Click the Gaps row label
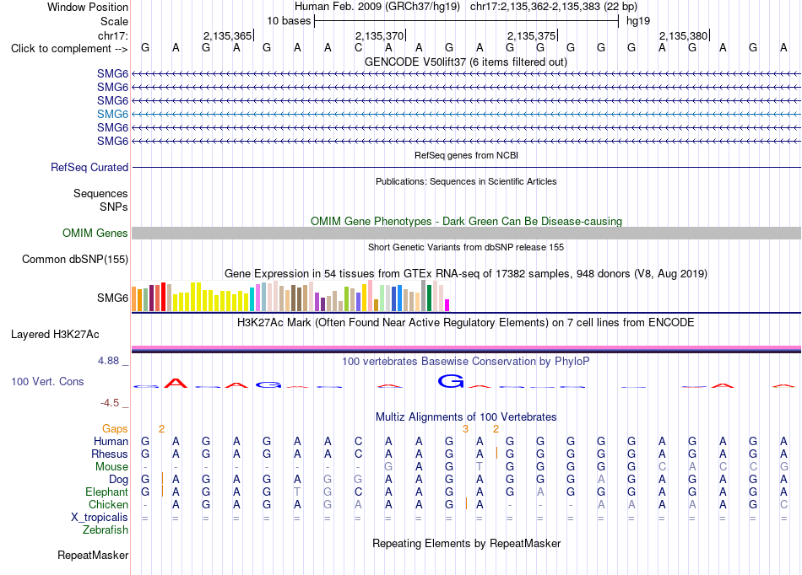 coord(115,428)
